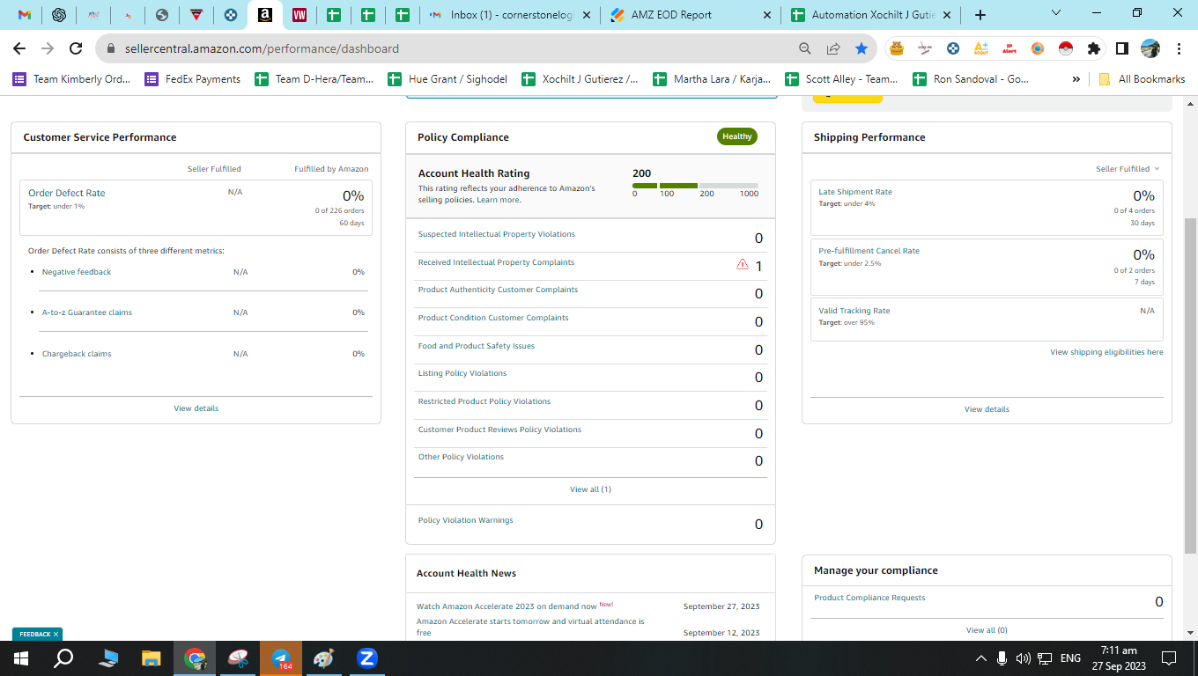1198x676 pixels.
Task: Open the Hue Grant / Sighodel bookmark
Action: tap(447, 79)
